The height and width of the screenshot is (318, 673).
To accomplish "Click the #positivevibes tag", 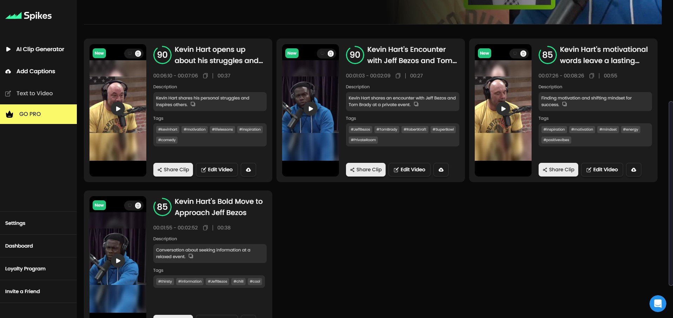I will point(557,140).
